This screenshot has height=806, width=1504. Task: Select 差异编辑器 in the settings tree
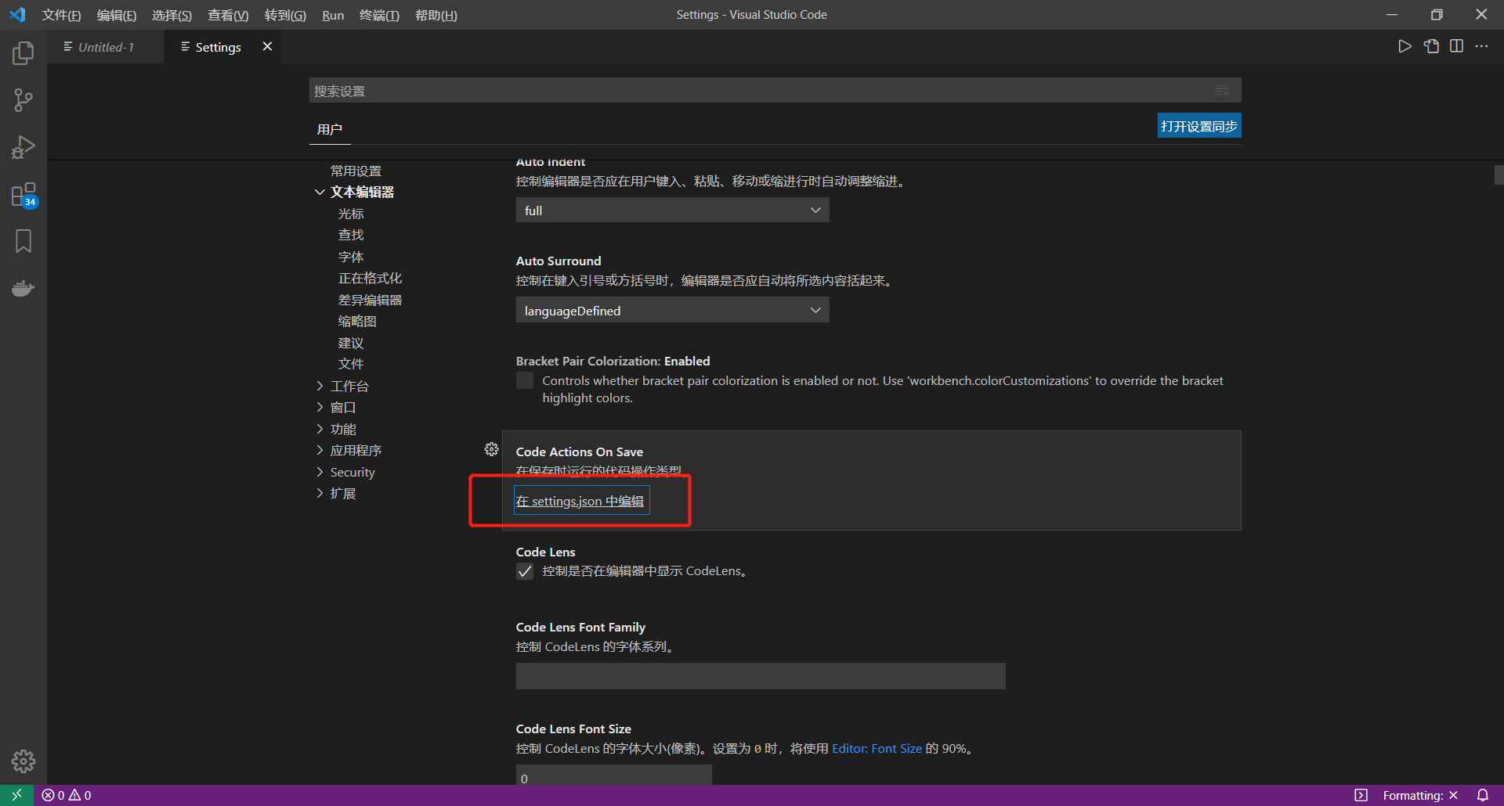click(370, 300)
